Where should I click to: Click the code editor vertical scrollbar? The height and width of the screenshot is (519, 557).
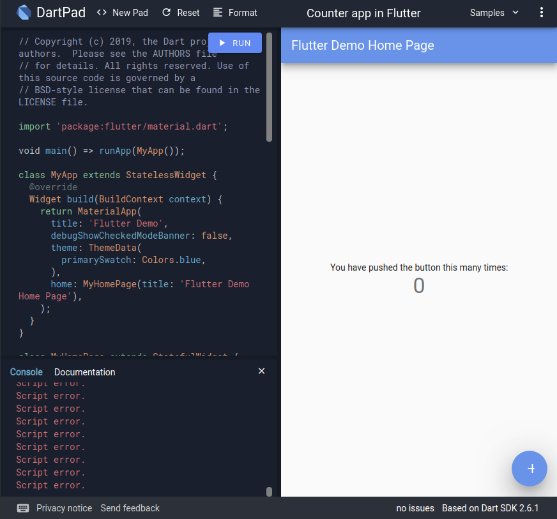pos(270,87)
